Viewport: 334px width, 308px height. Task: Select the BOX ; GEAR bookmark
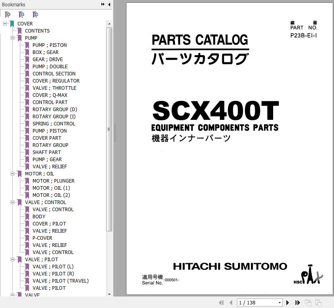45,52
